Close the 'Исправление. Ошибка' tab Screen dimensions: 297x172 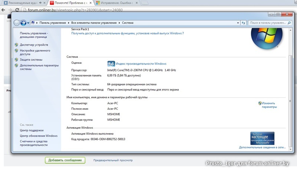(x=137, y=3)
